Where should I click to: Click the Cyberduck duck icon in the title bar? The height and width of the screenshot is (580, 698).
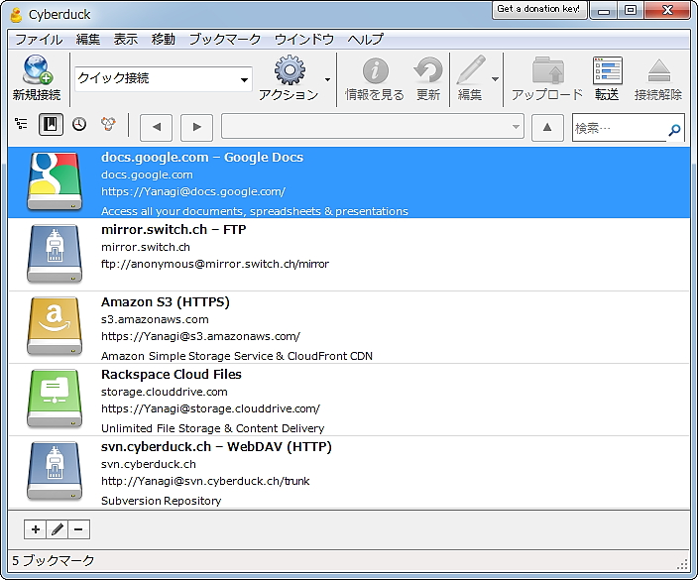point(17,15)
